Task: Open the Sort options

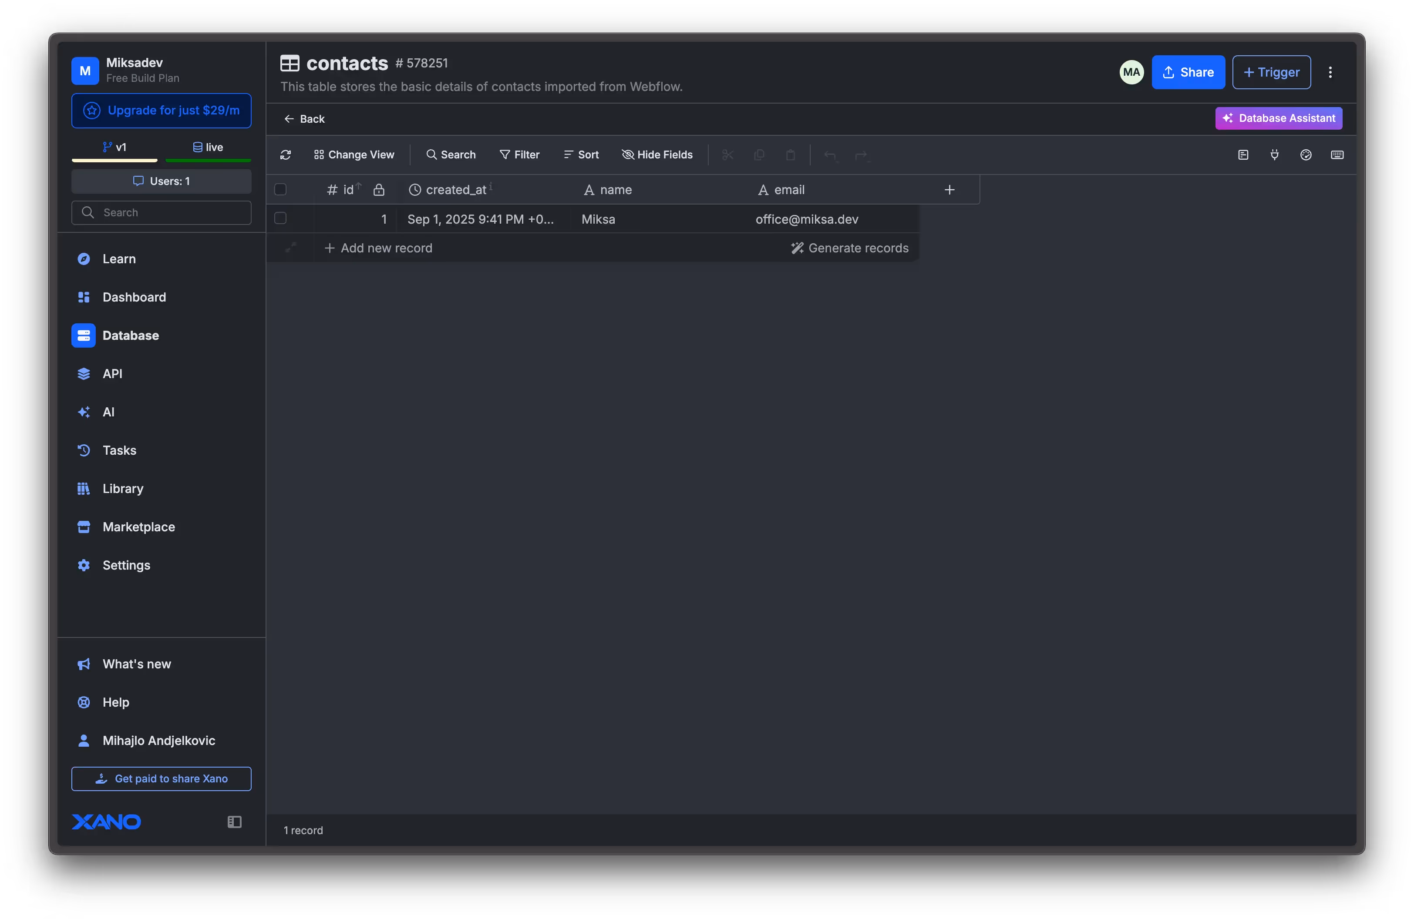Action: 581,154
